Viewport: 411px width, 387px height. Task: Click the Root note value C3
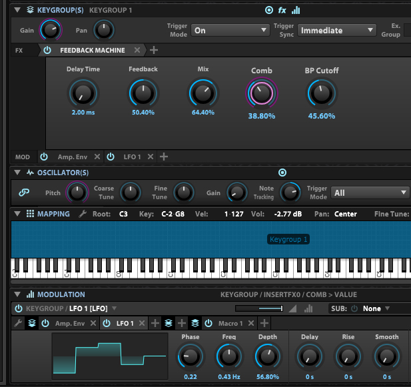123,214
